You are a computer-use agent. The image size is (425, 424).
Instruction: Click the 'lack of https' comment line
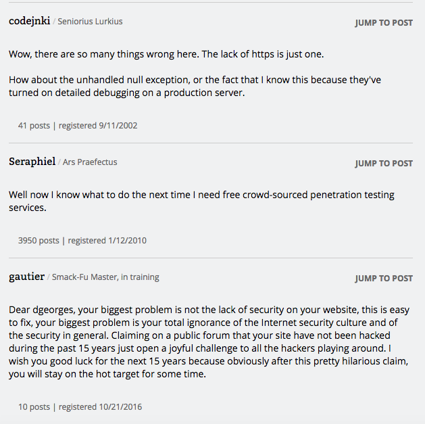pyautogui.click(x=166, y=54)
